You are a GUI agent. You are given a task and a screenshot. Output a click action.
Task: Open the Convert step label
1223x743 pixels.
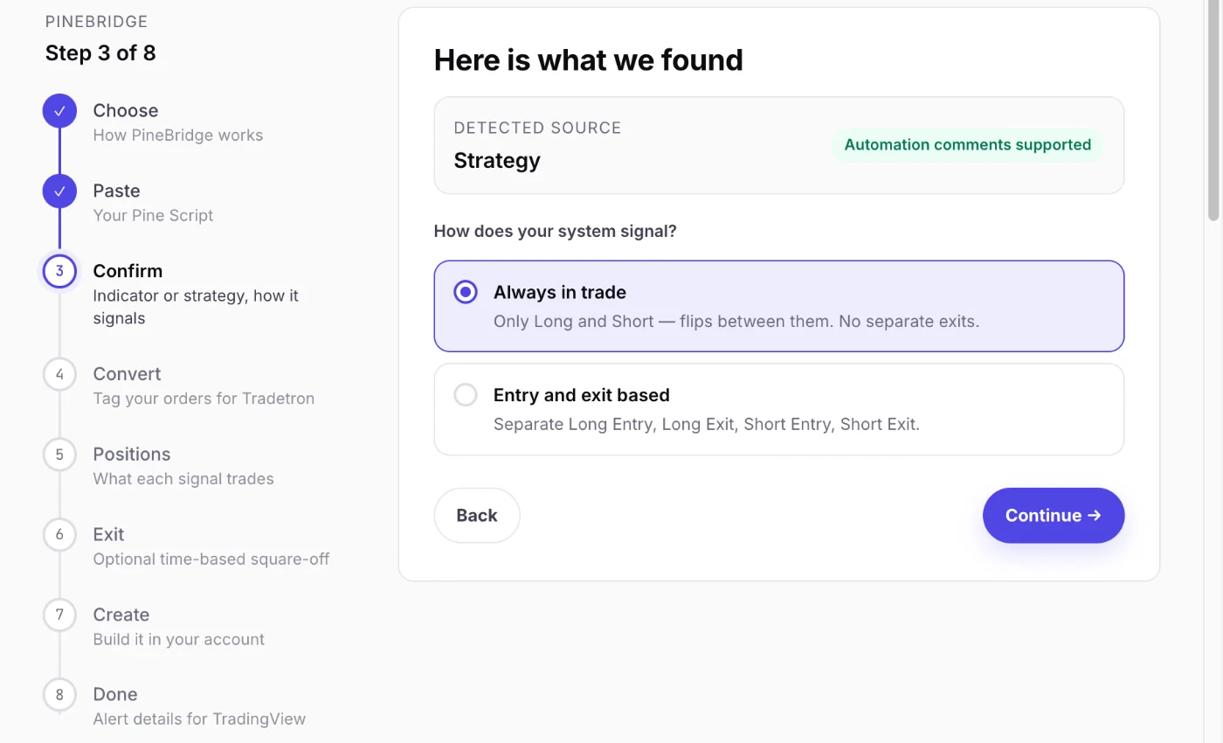click(x=127, y=374)
